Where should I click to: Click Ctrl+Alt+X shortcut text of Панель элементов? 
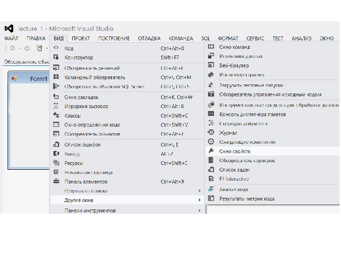(172, 182)
